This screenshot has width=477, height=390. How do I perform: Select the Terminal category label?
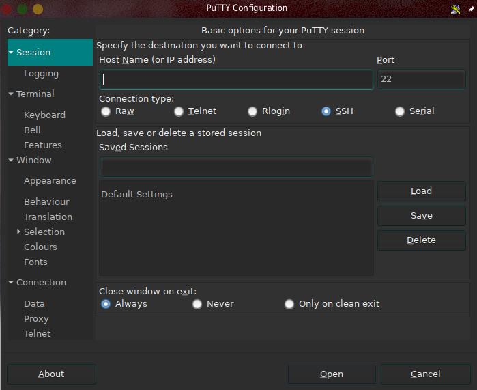(35, 94)
